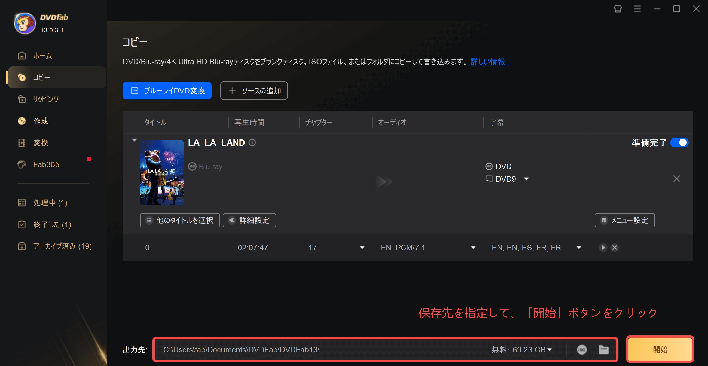
Task: Click 他のタイトルを選択 button
Action: (180, 220)
